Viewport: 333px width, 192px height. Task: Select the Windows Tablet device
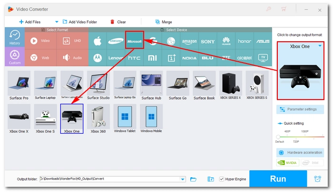(x=125, y=119)
